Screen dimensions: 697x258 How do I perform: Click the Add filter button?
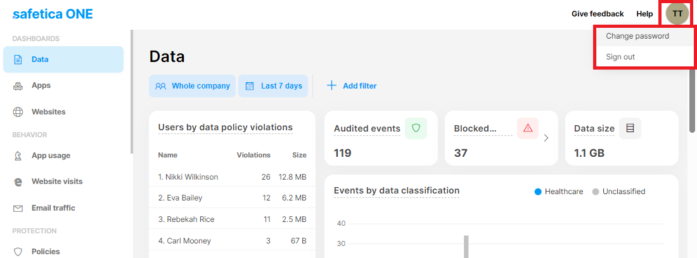(352, 86)
